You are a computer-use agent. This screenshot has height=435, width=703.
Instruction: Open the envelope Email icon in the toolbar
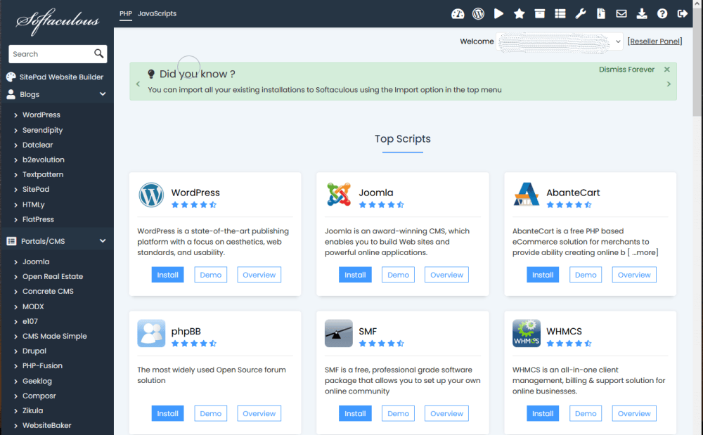click(x=621, y=13)
